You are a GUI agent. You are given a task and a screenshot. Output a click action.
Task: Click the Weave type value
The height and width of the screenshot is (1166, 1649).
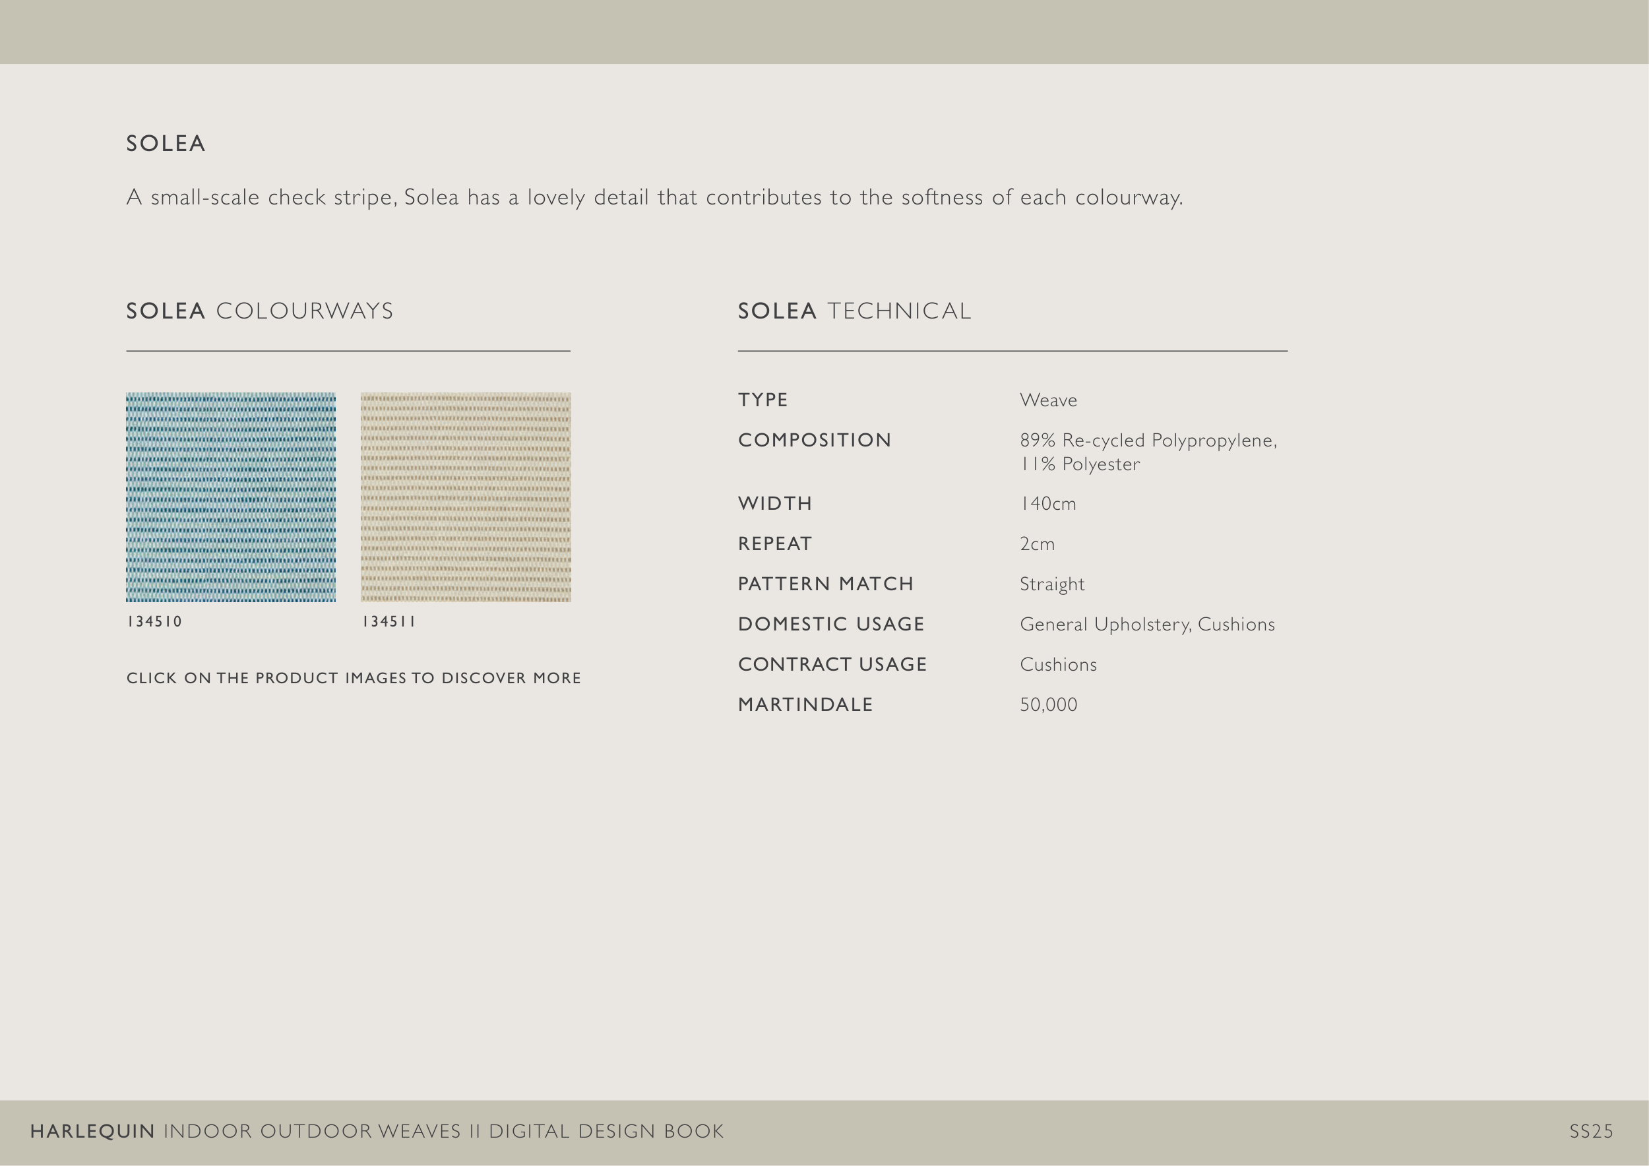(1048, 400)
